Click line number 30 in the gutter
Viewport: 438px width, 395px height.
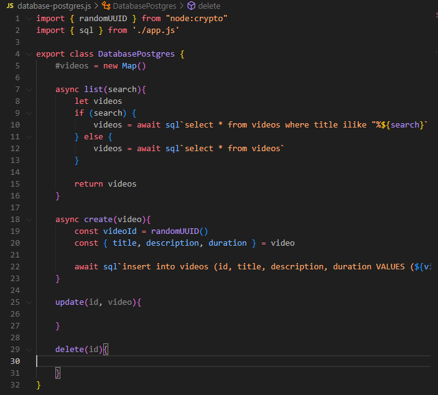[15, 361]
